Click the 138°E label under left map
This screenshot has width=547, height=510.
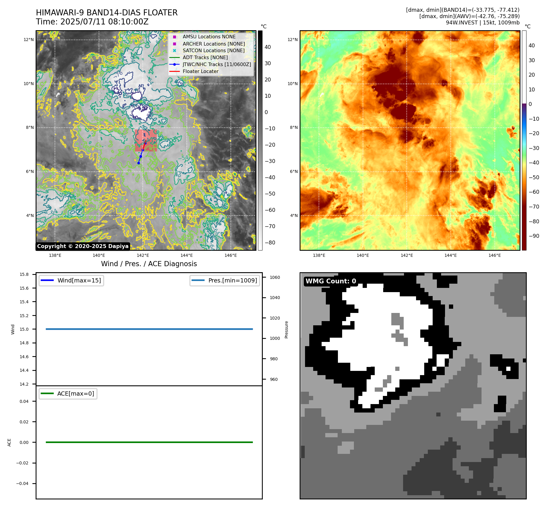[55, 255]
